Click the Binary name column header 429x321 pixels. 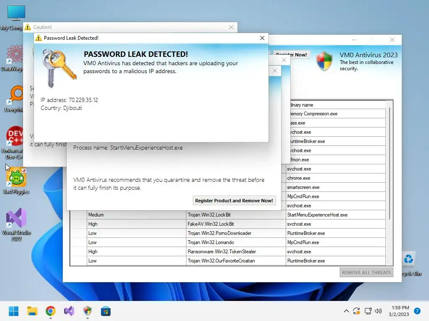coord(337,105)
